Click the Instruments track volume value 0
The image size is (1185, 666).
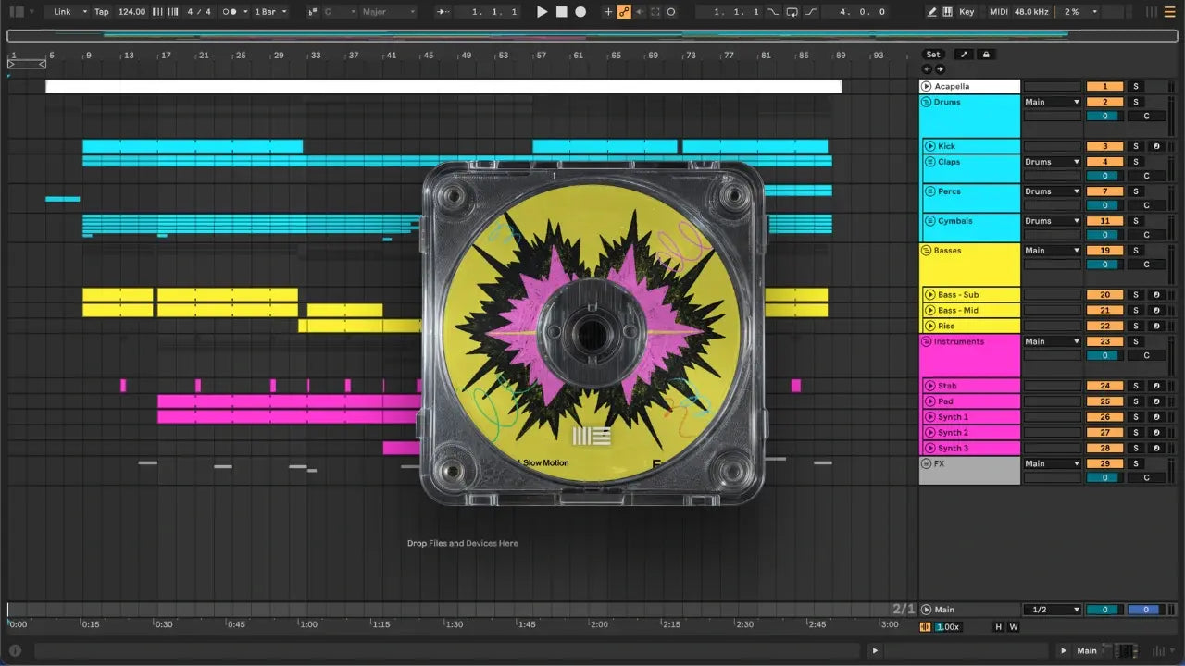tap(1104, 355)
